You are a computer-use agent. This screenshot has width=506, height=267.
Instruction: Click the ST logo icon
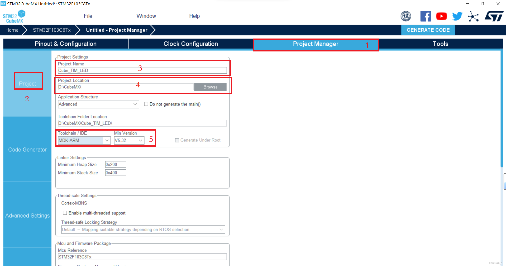494,16
